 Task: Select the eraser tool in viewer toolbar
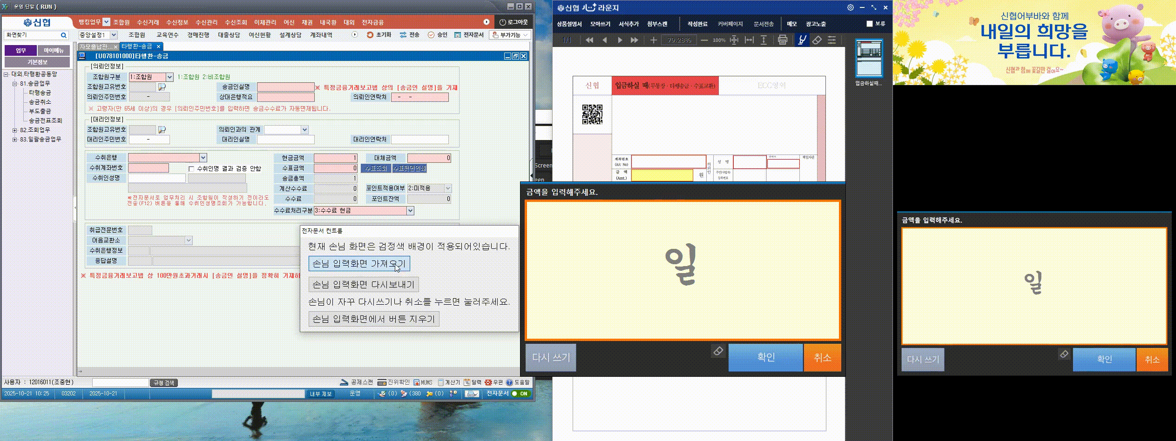point(818,40)
